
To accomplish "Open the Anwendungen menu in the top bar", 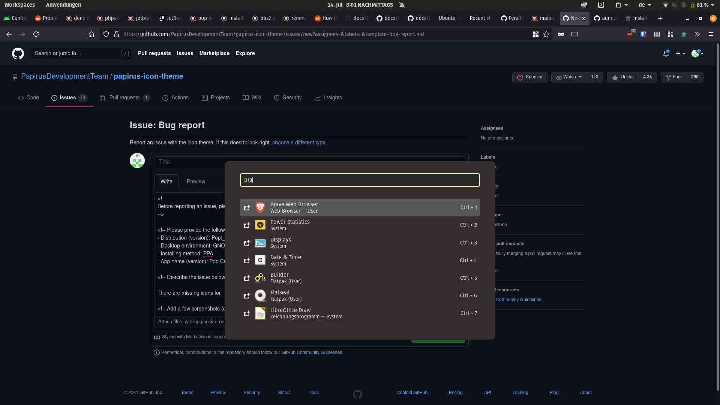I will [63, 5].
